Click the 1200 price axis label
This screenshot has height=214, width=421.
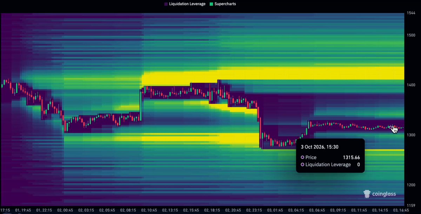(411, 185)
